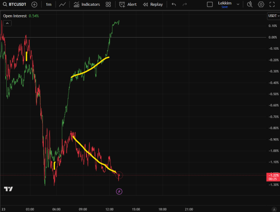Undo the last chart action
This screenshot has width=280, height=212.
tap(174, 4)
